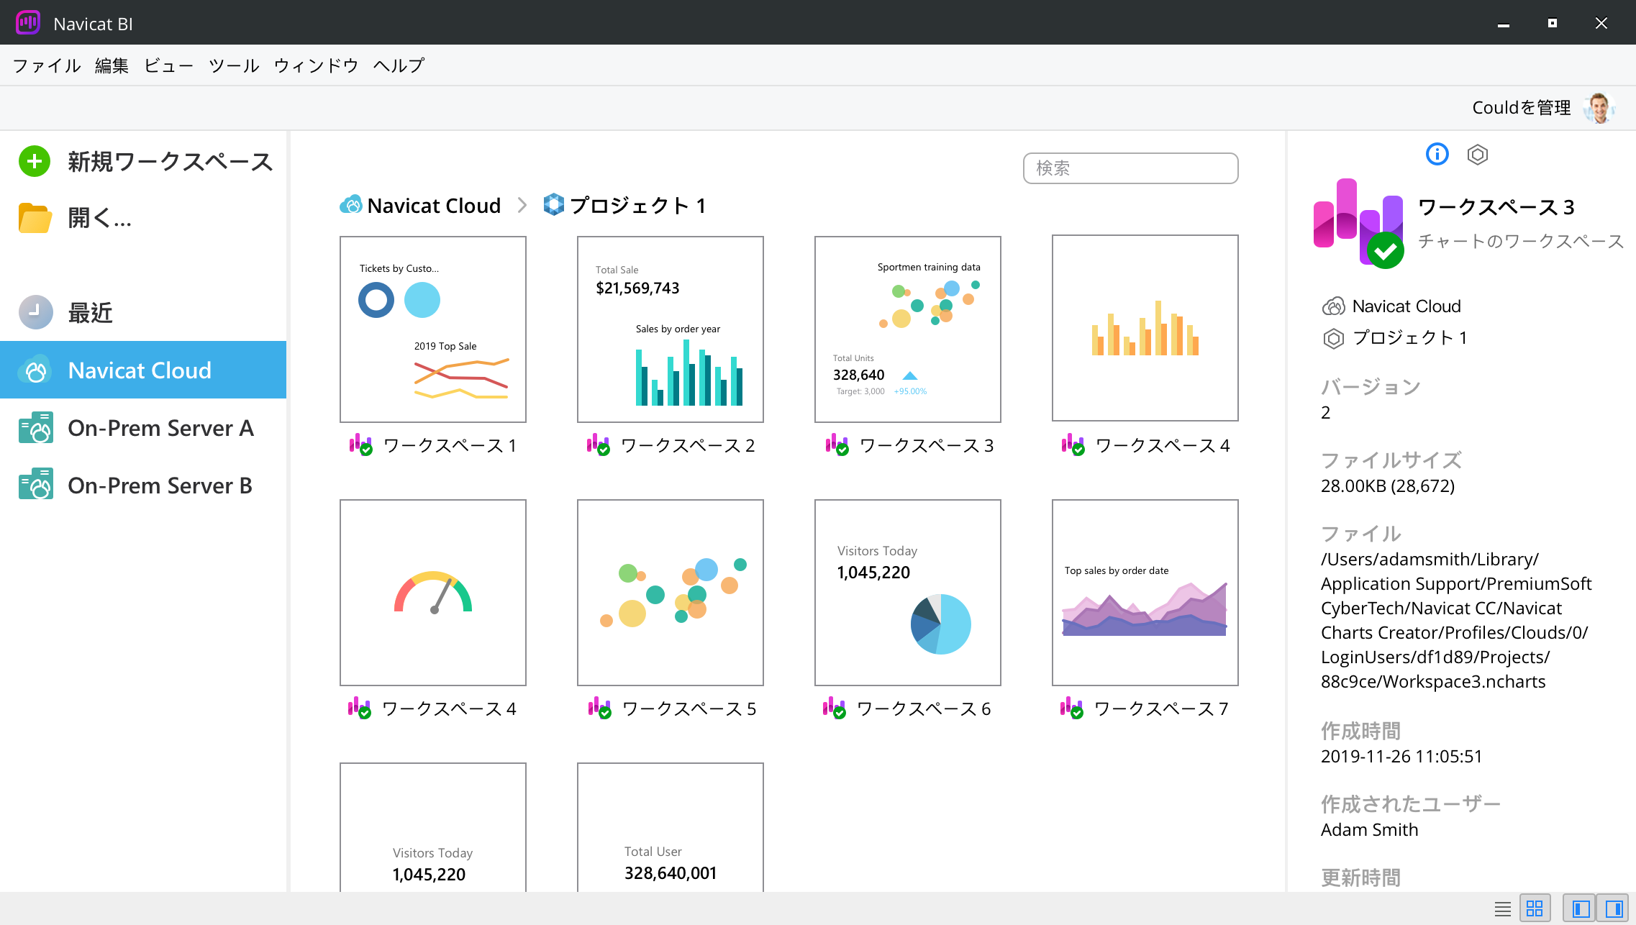The width and height of the screenshot is (1636, 925).
Task: Click the user avatar picture
Action: click(x=1599, y=108)
